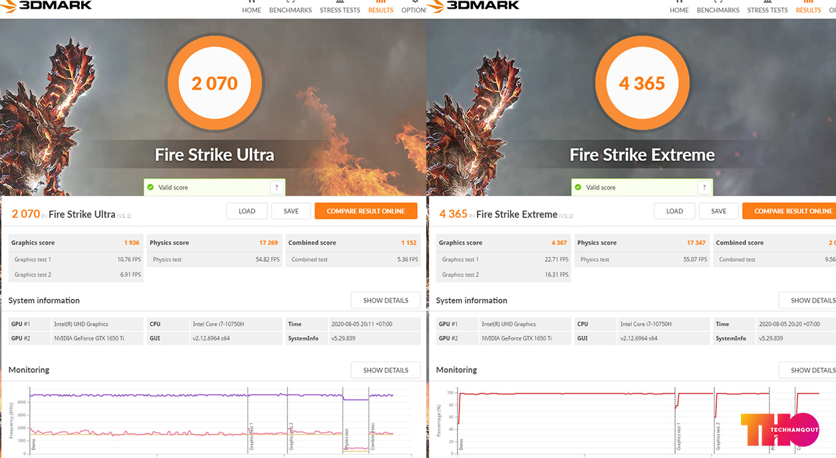Click Physics test value 54.82 FPS
Screen dimensions: 836x458
[267, 259]
